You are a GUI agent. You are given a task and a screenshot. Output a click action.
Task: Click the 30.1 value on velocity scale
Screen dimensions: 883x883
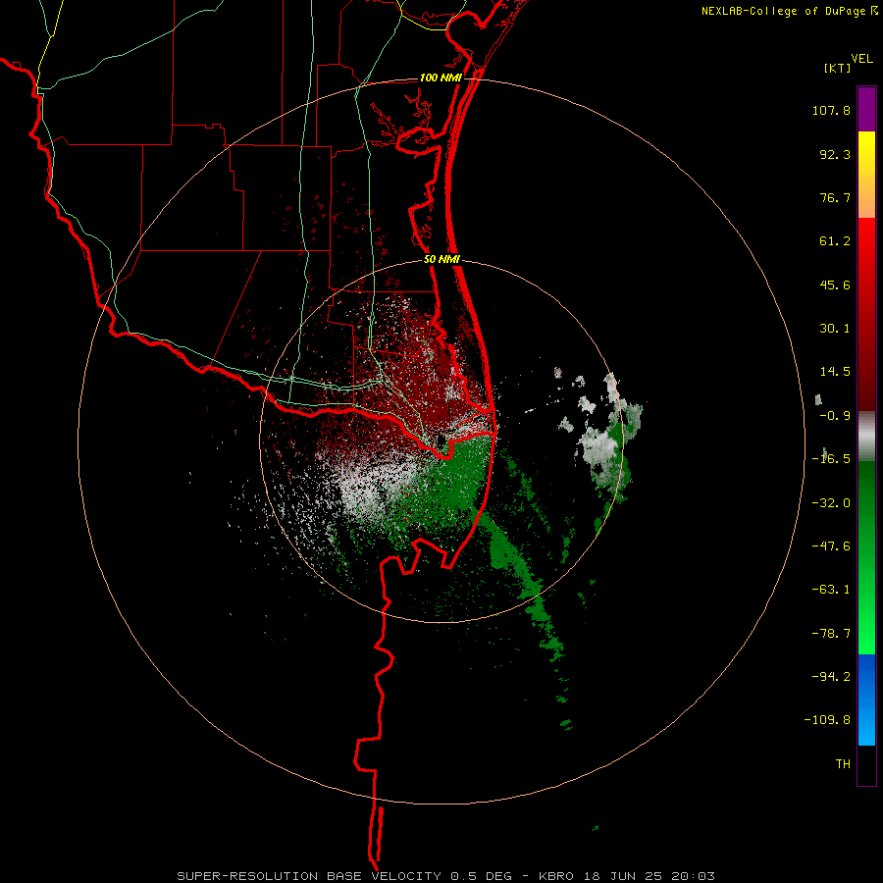click(x=835, y=329)
